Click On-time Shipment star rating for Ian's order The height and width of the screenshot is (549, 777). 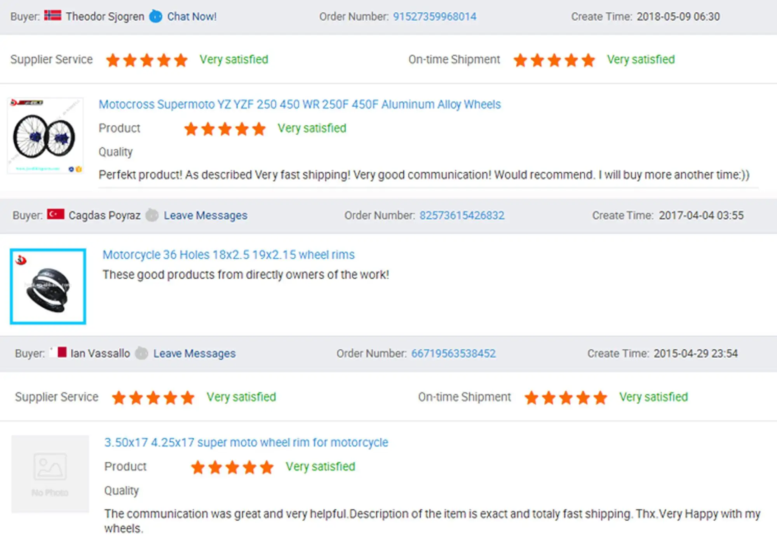(566, 398)
